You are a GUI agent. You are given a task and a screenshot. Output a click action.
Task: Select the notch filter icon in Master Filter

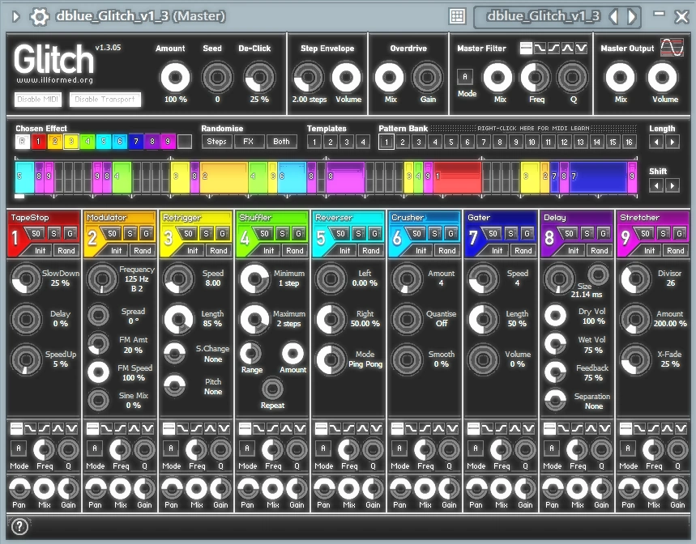pos(582,48)
